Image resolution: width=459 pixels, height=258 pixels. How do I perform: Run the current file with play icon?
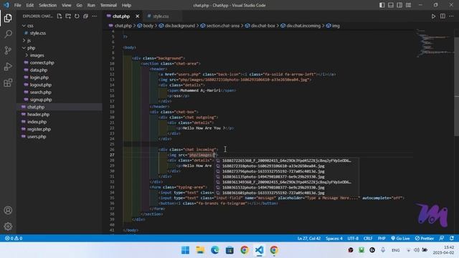(x=433, y=16)
